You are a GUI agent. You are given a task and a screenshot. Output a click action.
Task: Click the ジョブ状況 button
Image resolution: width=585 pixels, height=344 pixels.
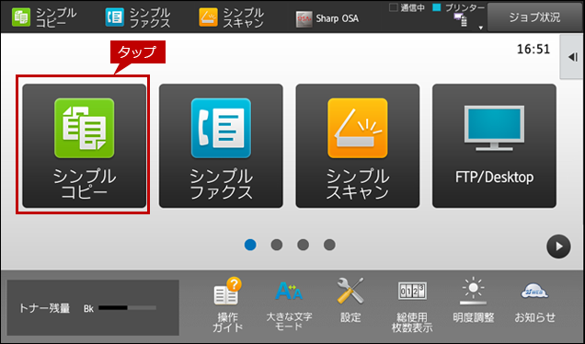tap(534, 17)
